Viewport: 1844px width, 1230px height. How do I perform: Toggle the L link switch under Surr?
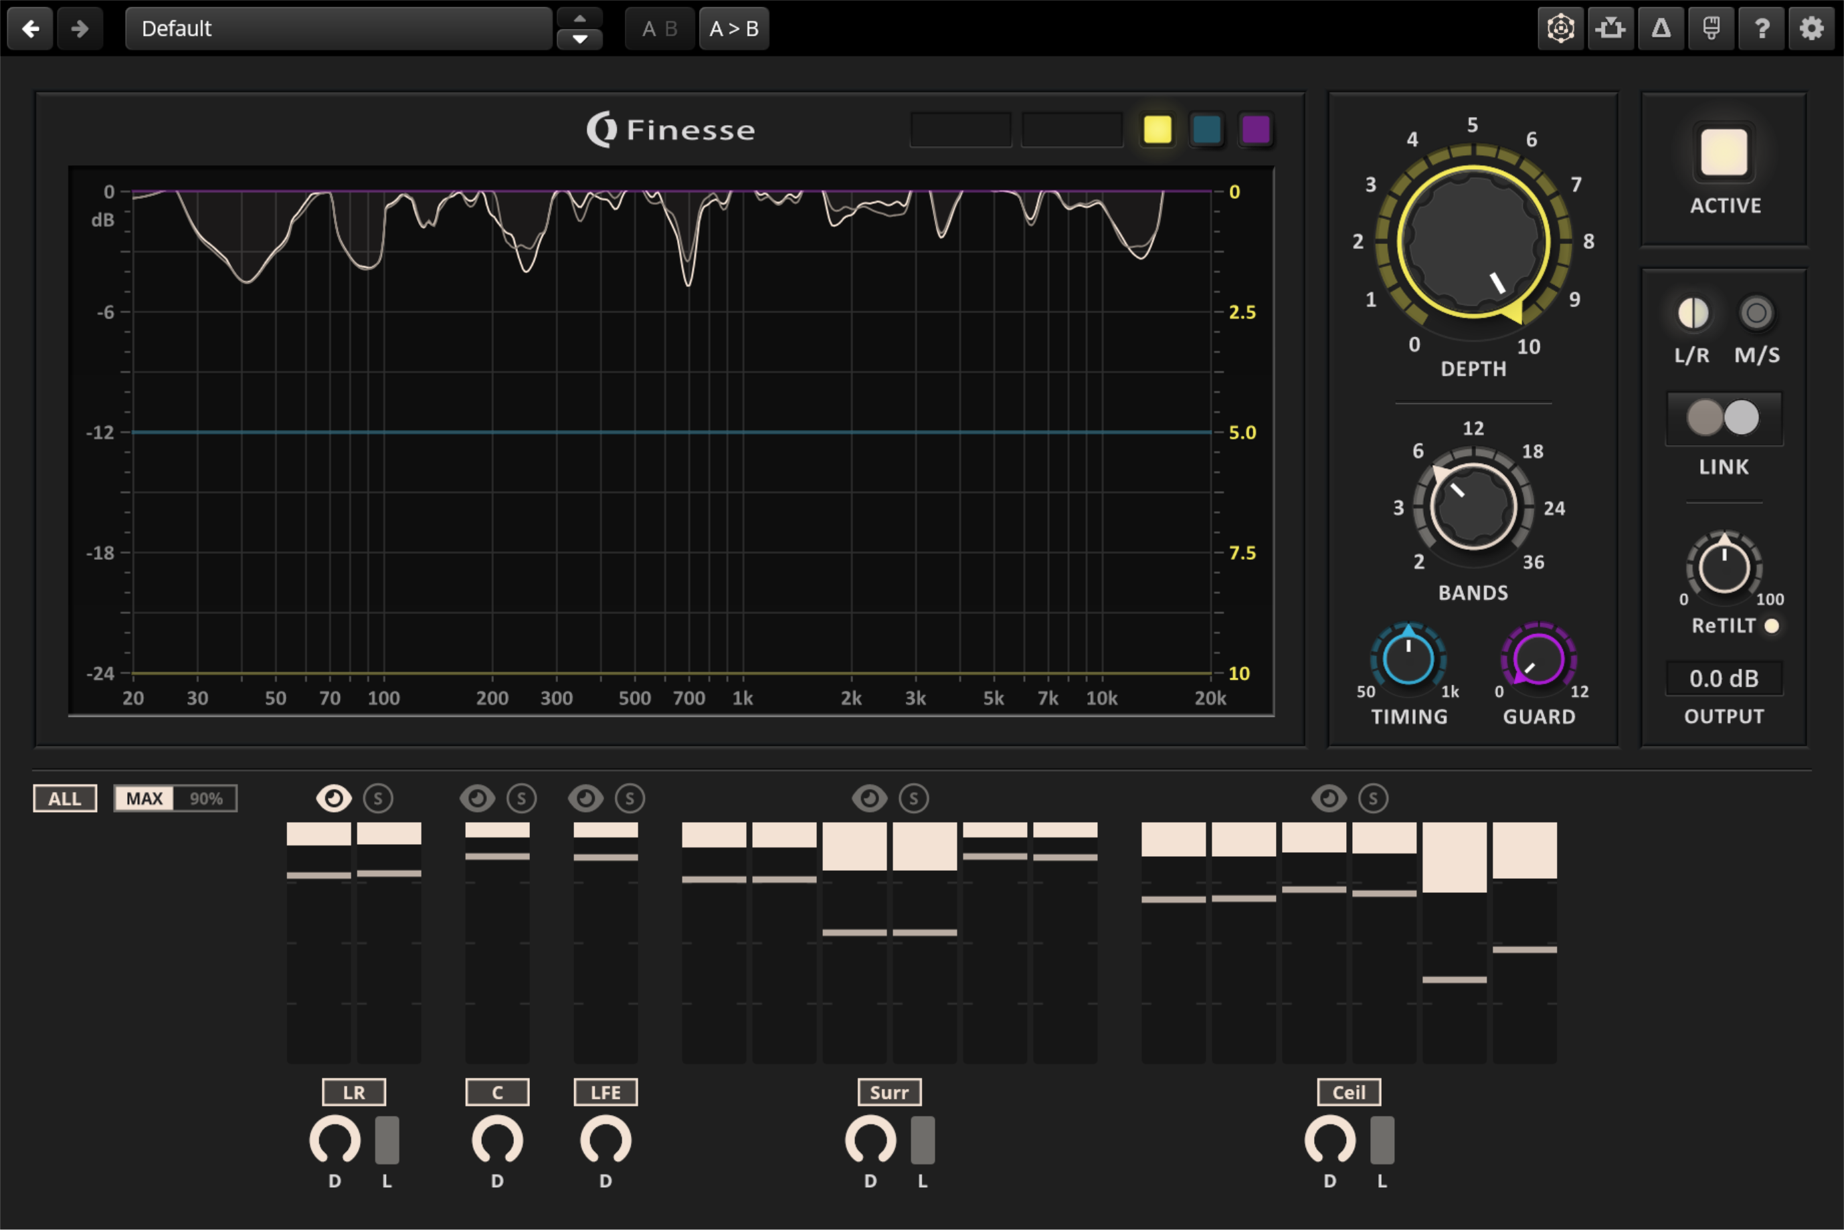click(x=923, y=1140)
